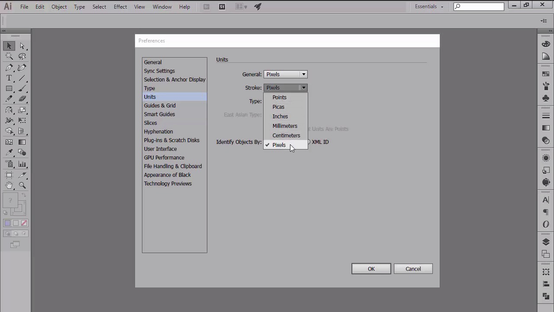Cancel the Preferences dialog
Image resolution: width=554 pixels, height=312 pixels.
(413, 269)
